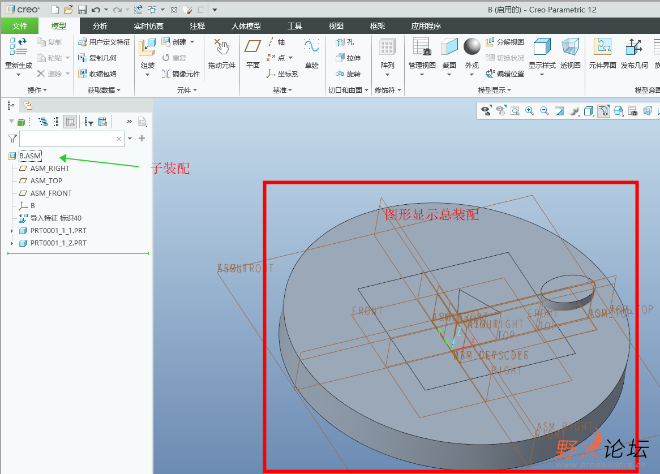Viewport: 660px width, 474px height.
Task: Open the 创建 dropdown arrow
Action: (192, 42)
